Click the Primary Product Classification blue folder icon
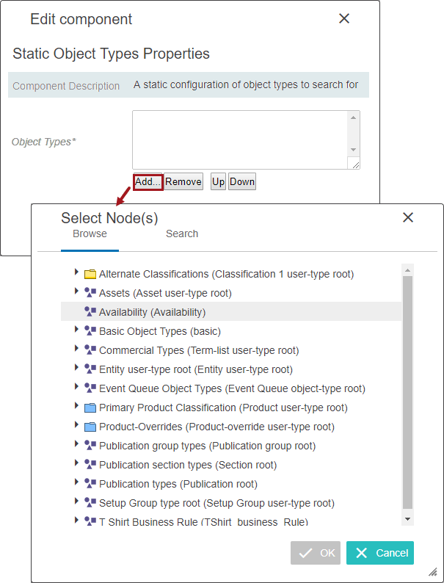The height and width of the screenshot is (583, 444). pos(90,408)
